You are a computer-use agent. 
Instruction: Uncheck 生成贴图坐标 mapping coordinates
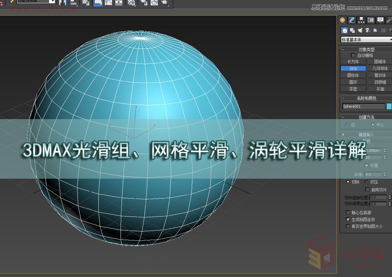(x=347, y=220)
